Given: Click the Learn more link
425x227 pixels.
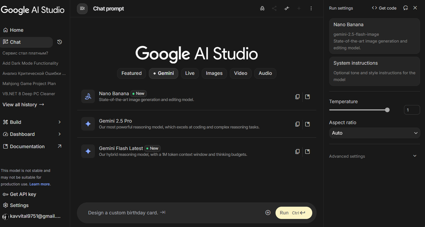Looking at the screenshot, I should (40, 184).
